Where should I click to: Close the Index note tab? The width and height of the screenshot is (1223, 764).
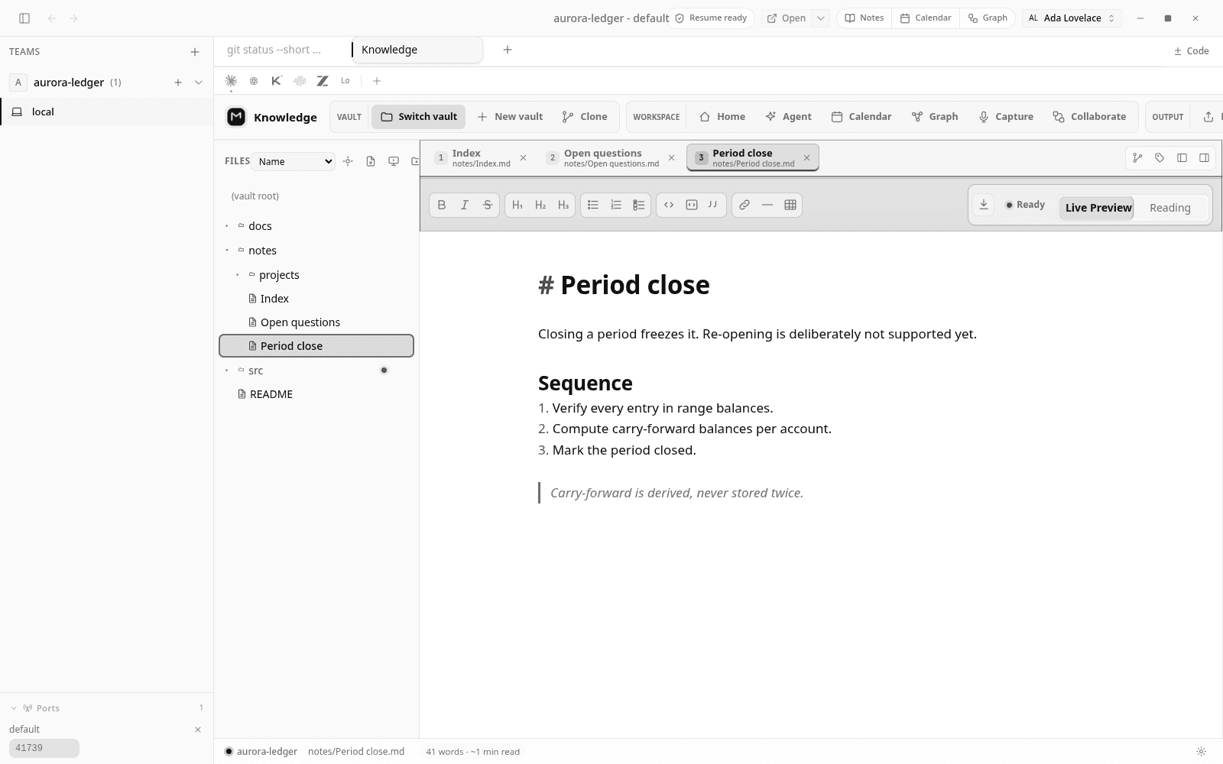[524, 158]
